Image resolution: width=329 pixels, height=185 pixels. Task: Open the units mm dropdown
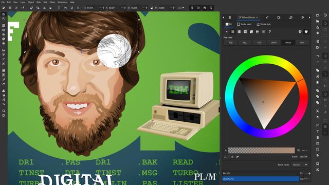[x=181, y=8]
